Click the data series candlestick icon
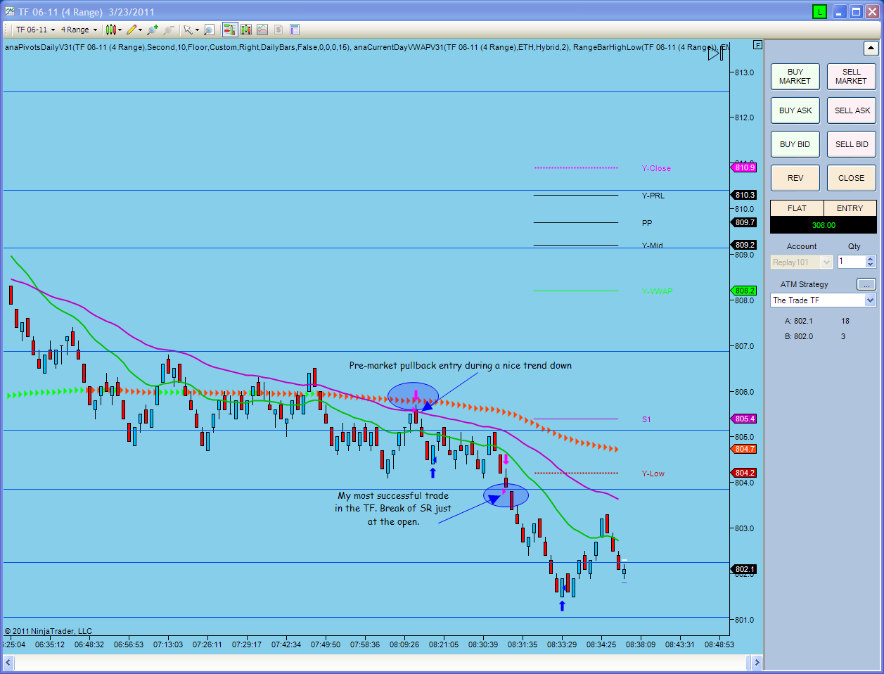884x674 pixels. (246, 30)
